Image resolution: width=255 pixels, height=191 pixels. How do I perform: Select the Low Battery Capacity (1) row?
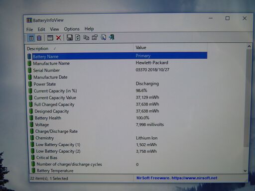pos(58,145)
